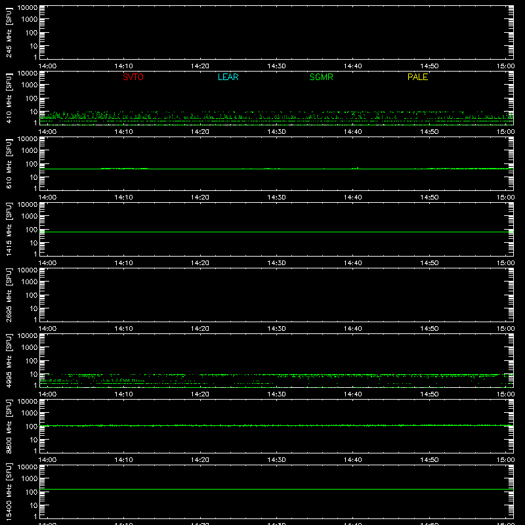Click 14:50 tick label below 2695 MHz panel
This screenshot has width=525, height=525.
(x=429, y=329)
